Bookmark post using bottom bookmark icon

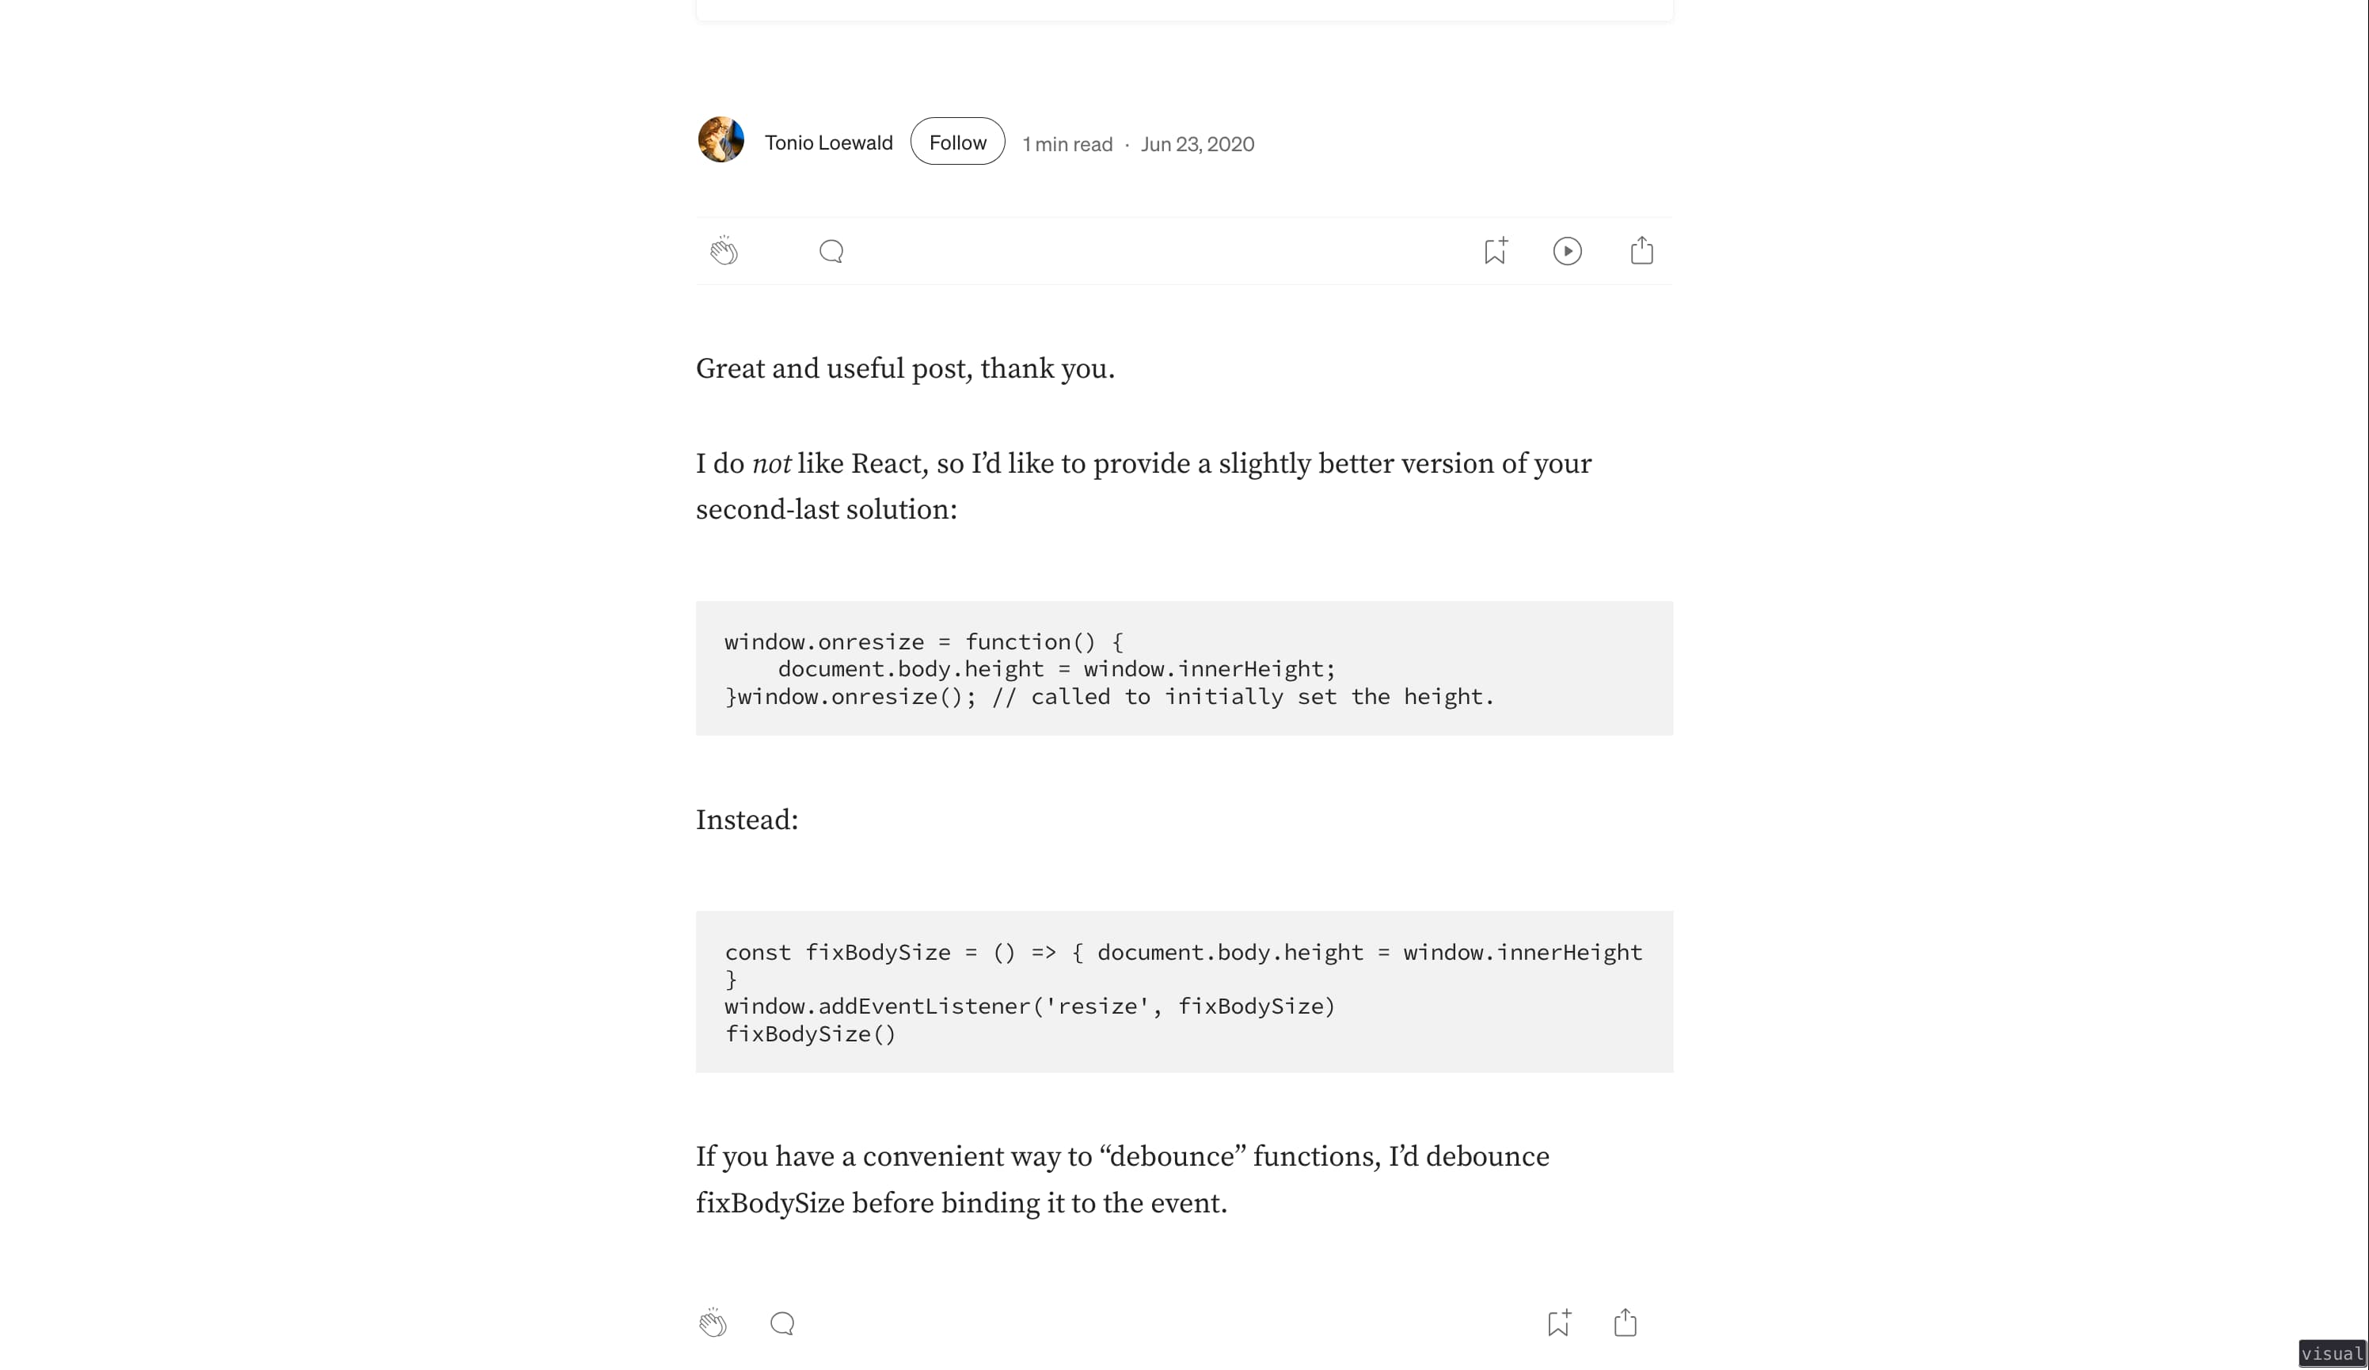click(x=1559, y=1322)
